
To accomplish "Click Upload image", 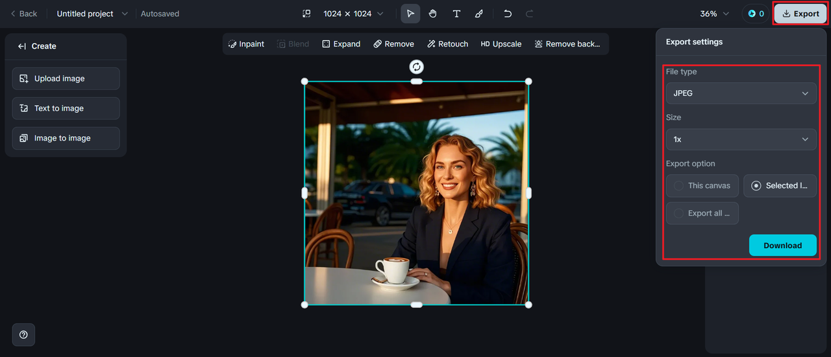I will click(x=66, y=78).
